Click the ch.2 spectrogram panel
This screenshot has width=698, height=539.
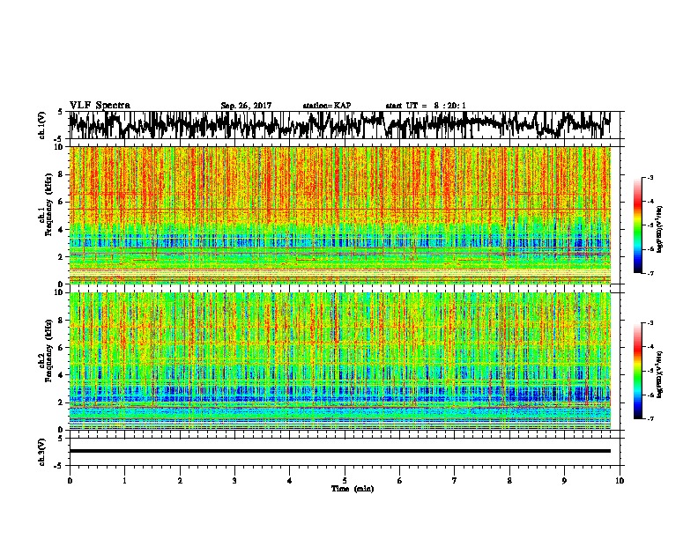tap(340, 361)
